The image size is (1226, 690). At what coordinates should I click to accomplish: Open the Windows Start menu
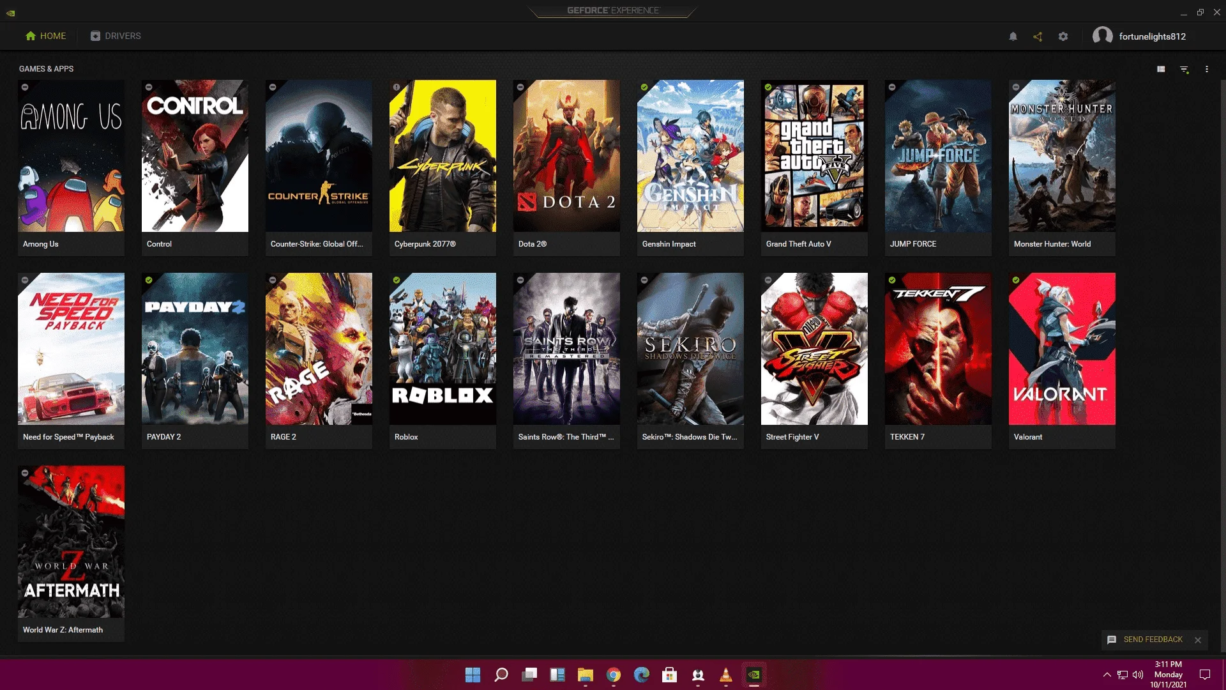[473, 675]
